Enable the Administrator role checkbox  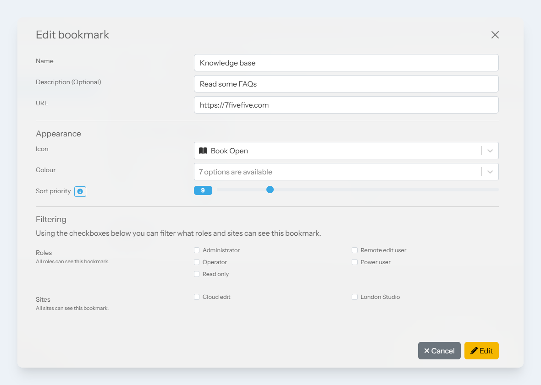click(197, 250)
